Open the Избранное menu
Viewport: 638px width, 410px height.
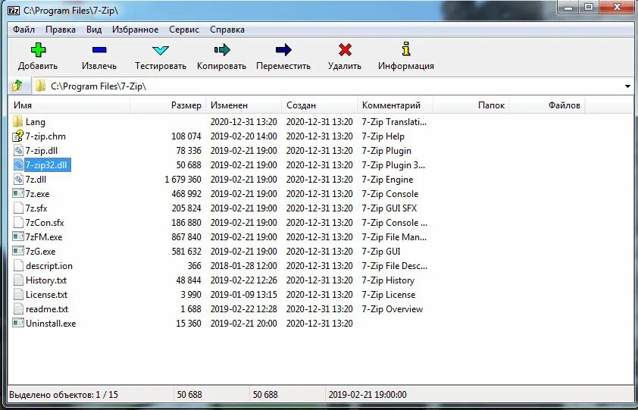click(x=135, y=30)
